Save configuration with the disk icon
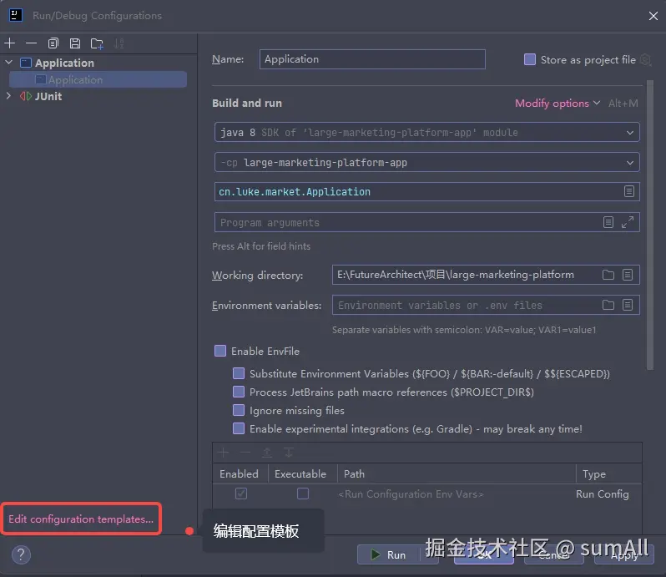Screen dimensions: 666x577 75,43
